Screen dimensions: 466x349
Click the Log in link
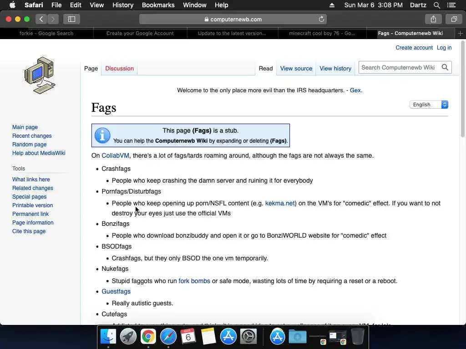tap(444, 47)
